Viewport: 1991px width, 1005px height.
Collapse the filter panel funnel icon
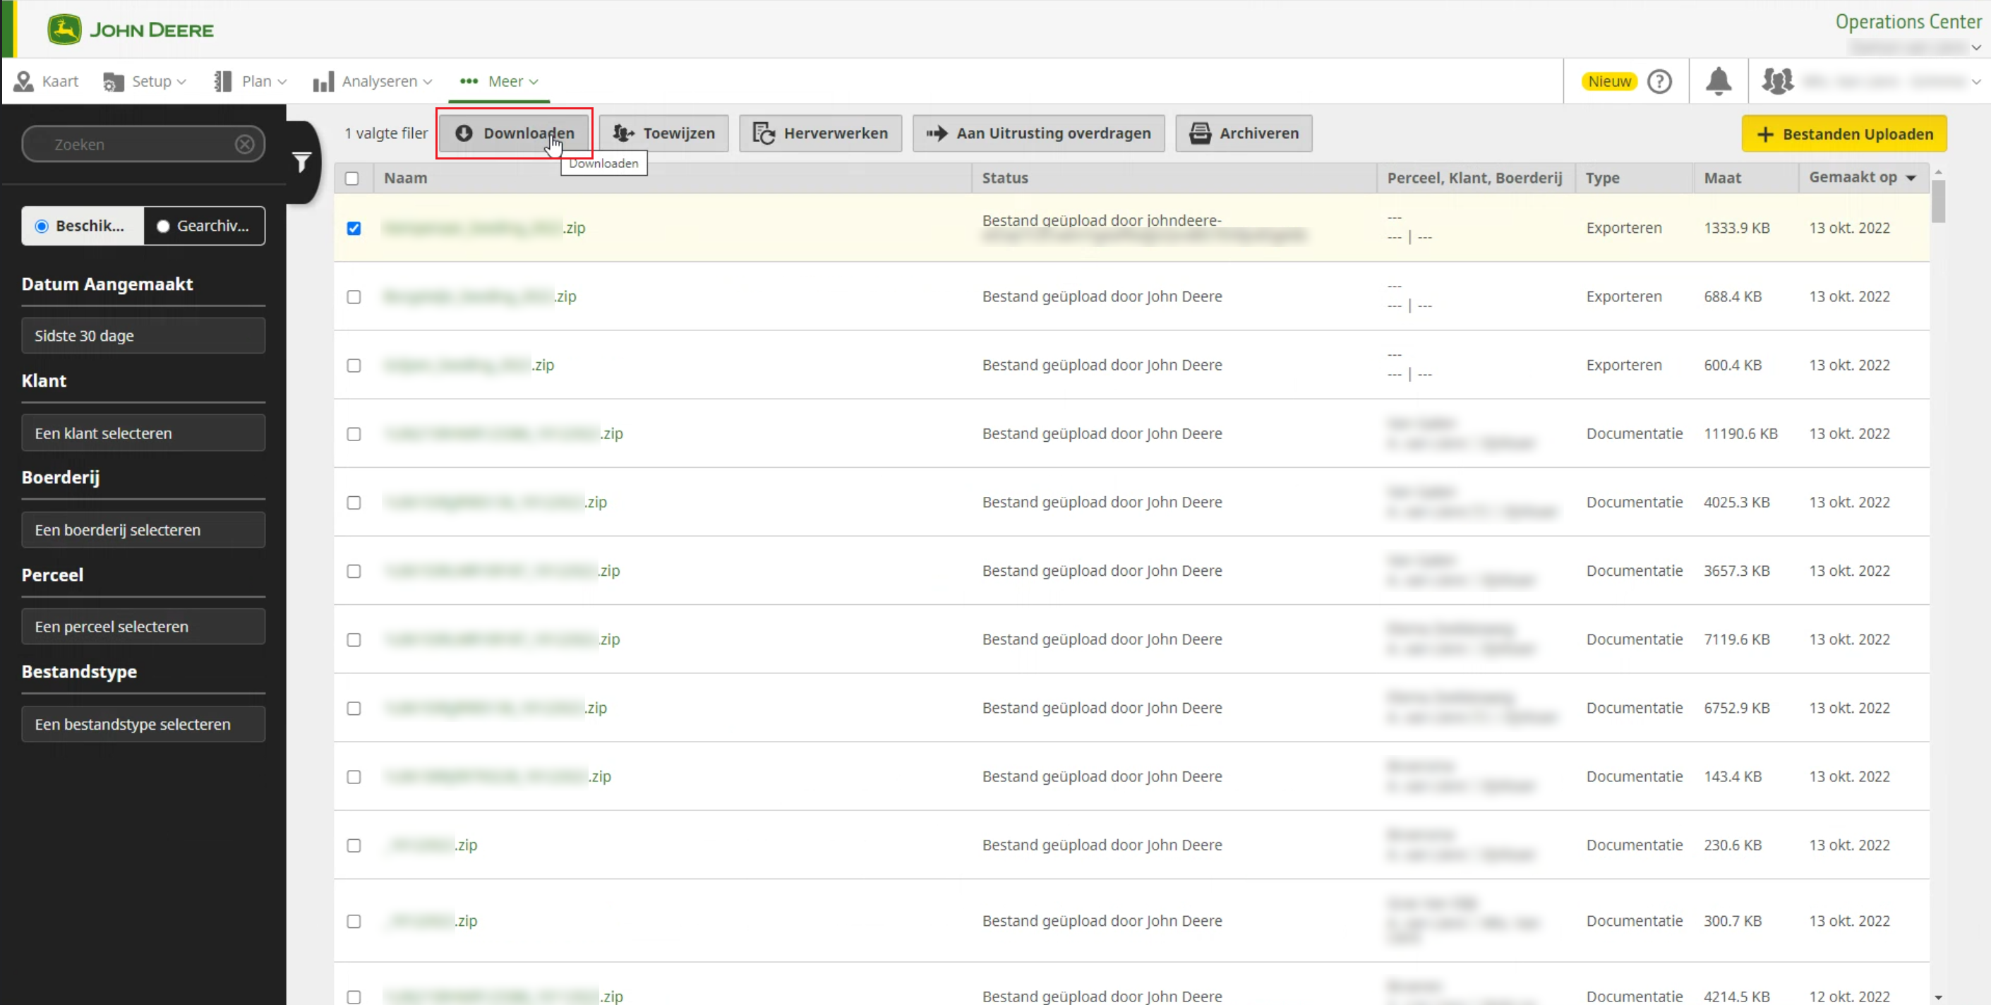(301, 162)
